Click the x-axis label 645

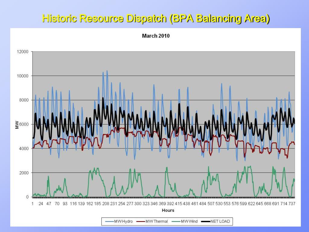tap(259, 204)
